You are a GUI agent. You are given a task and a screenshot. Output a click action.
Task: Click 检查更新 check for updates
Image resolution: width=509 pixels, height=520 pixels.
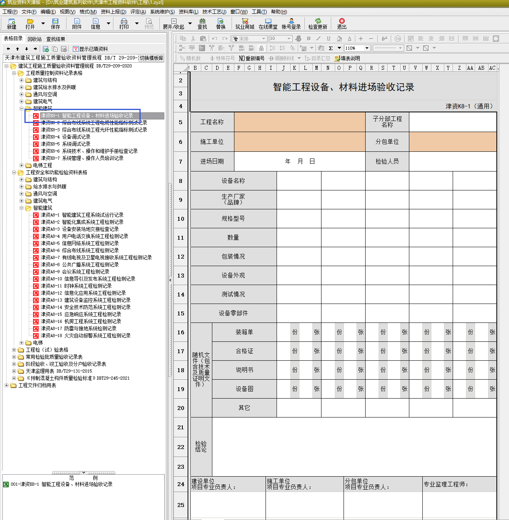[x=318, y=24]
